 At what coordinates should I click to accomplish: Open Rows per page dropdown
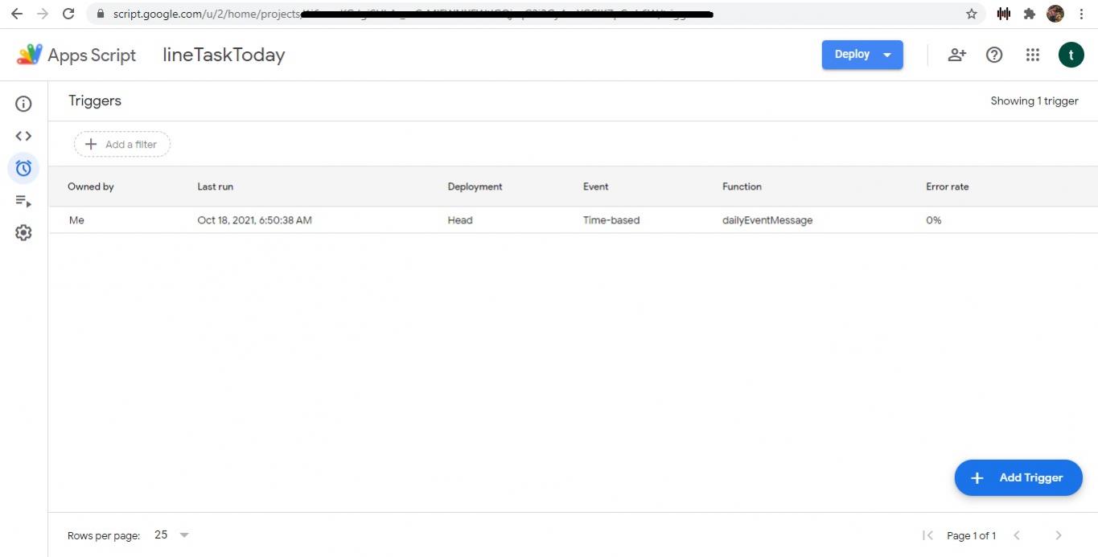(x=171, y=535)
